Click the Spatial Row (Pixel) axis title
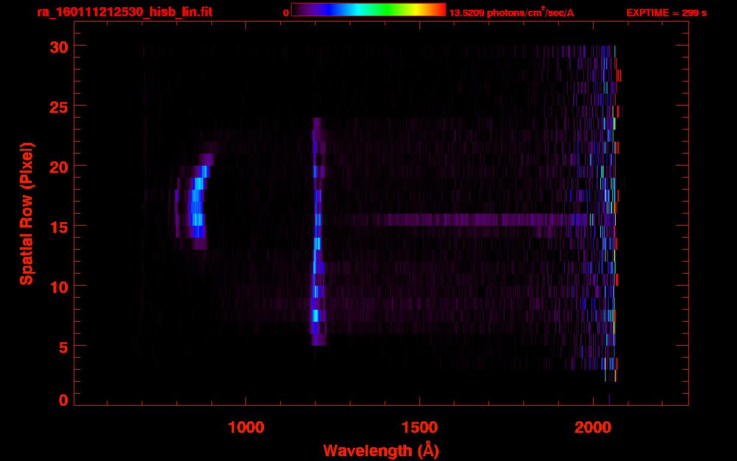 (x=26, y=214)
